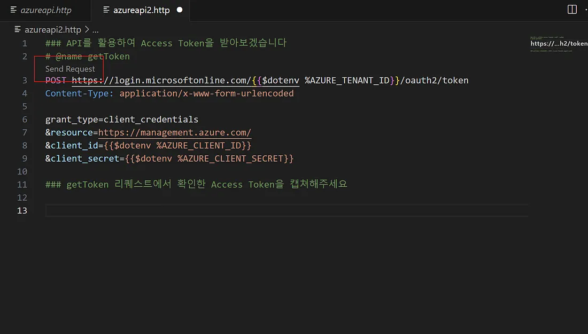Image resolution: width=588 pixels, height=334 pixels.
Task: Click the file icon on azureapi2.http tab
Action: coord(106,10)
